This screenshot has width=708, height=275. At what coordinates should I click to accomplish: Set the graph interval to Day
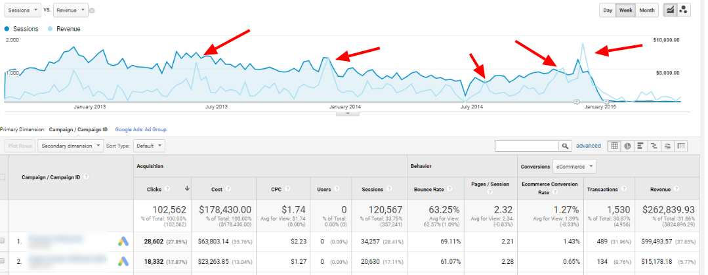[x=608, y=10]
